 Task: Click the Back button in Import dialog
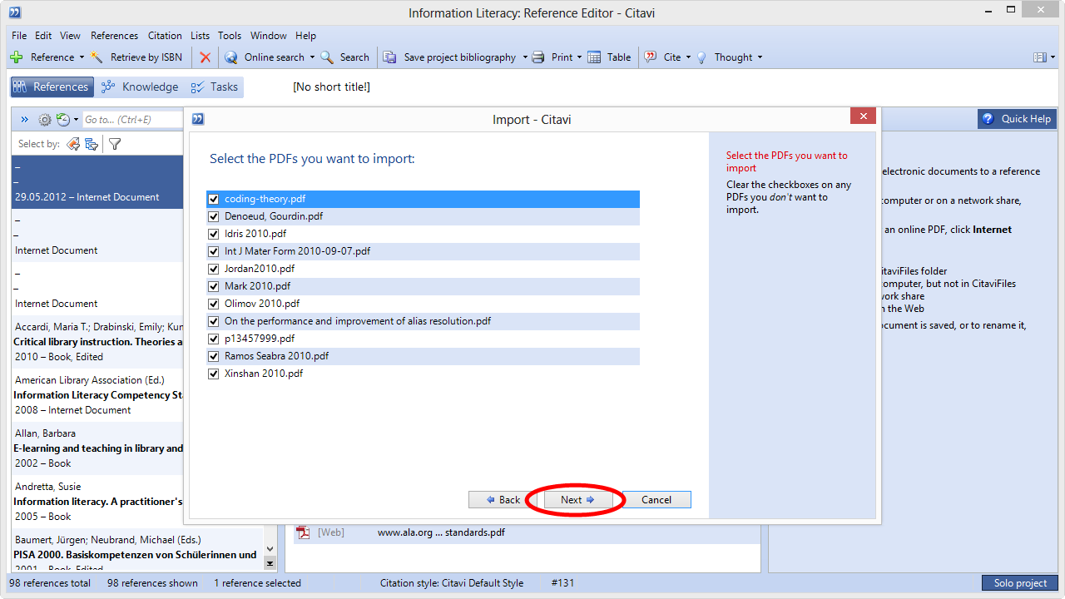coord(504,500)
